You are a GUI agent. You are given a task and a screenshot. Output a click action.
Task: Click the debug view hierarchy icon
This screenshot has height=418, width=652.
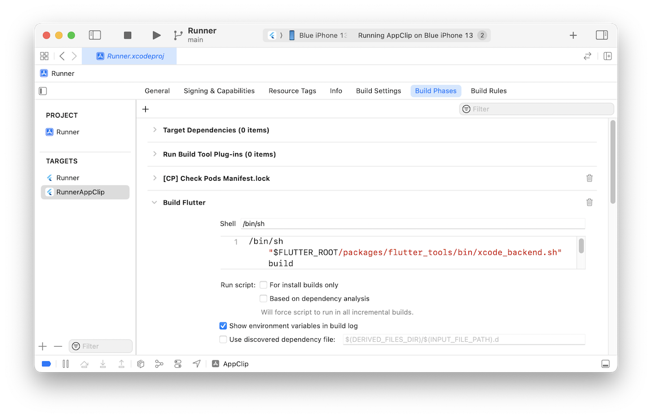(141, 364)
